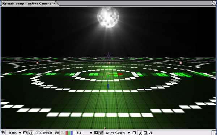
Task: Click the RGB channel color swatches
Action: (x=69, y=133)
